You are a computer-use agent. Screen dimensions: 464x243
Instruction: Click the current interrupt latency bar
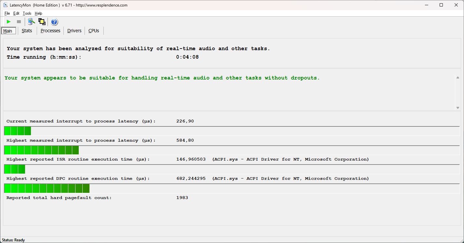(232, 131)
